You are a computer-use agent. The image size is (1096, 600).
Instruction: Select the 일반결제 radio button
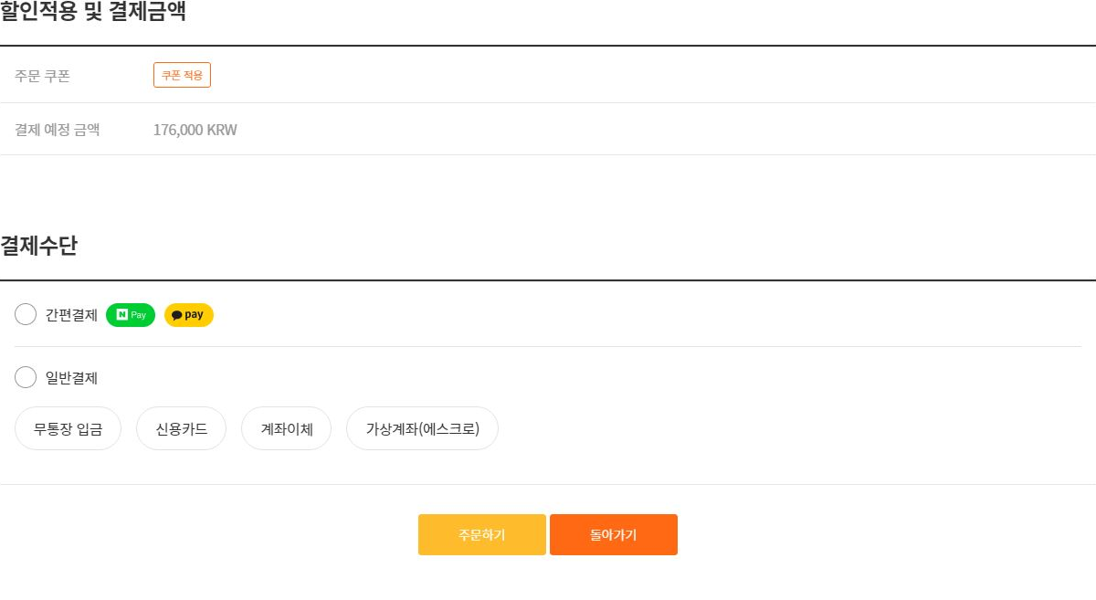26,377
